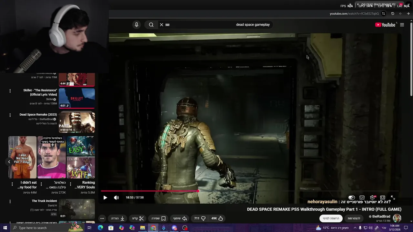Click the search magnifier icon

[151, 25]
